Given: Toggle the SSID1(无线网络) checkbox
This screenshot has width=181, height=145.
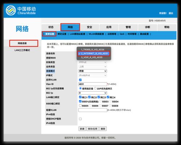Looking at the screenshot, I should click(80, 101).
